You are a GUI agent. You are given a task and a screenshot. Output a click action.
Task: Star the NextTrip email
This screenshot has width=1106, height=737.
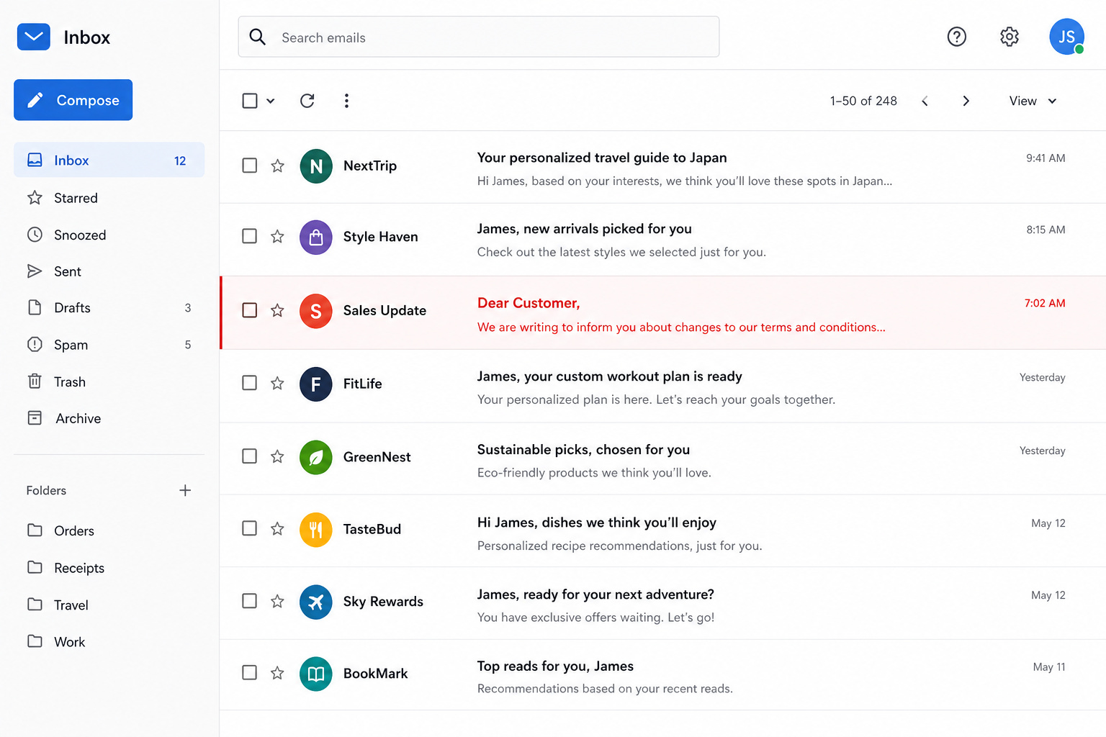[x=277, y=166]
